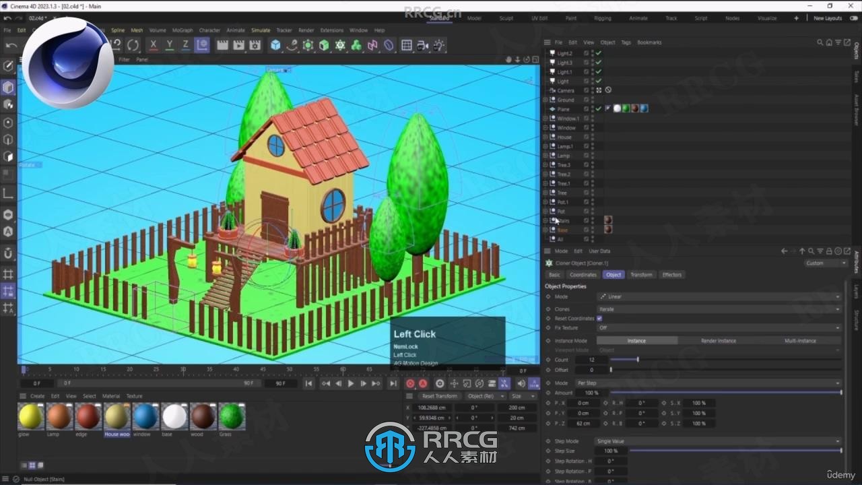Adjust the Step Size slider
This screenshot has height=485, width=862.
(735, 451)
